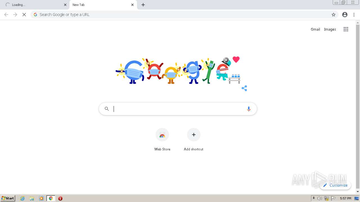Screen dimensions: 360x202
Task: Show hidden system tray icons
Action: pyautogui.click(x=314, y=198)
